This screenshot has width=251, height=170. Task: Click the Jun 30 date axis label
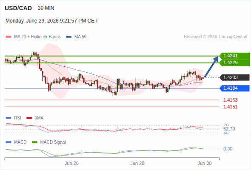tap(205, 163)
